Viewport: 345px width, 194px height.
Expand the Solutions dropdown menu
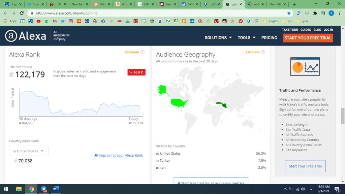coord(218,38)
